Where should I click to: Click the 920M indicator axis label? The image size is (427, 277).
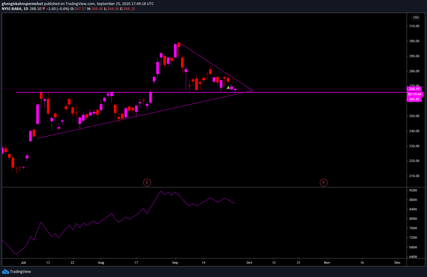tap(413, 190)
